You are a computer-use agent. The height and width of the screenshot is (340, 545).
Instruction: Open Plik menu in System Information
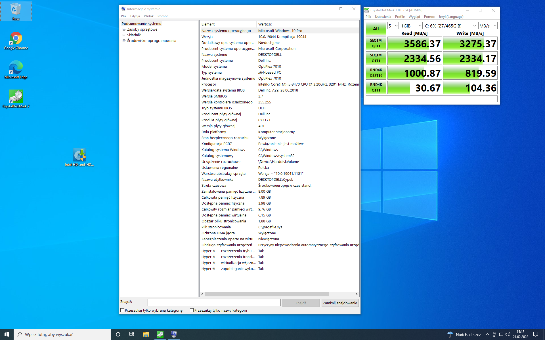tap(124, 16)
